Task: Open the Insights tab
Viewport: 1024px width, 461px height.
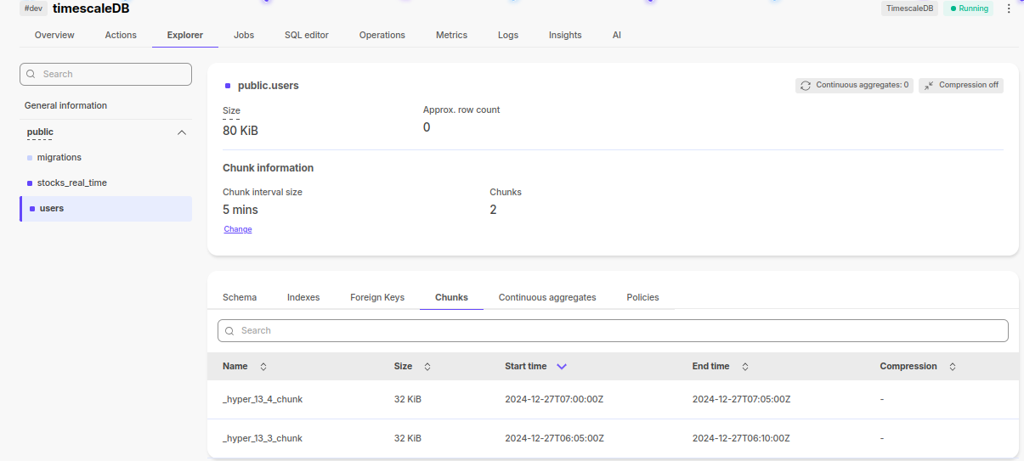Action: pos(565,35)
